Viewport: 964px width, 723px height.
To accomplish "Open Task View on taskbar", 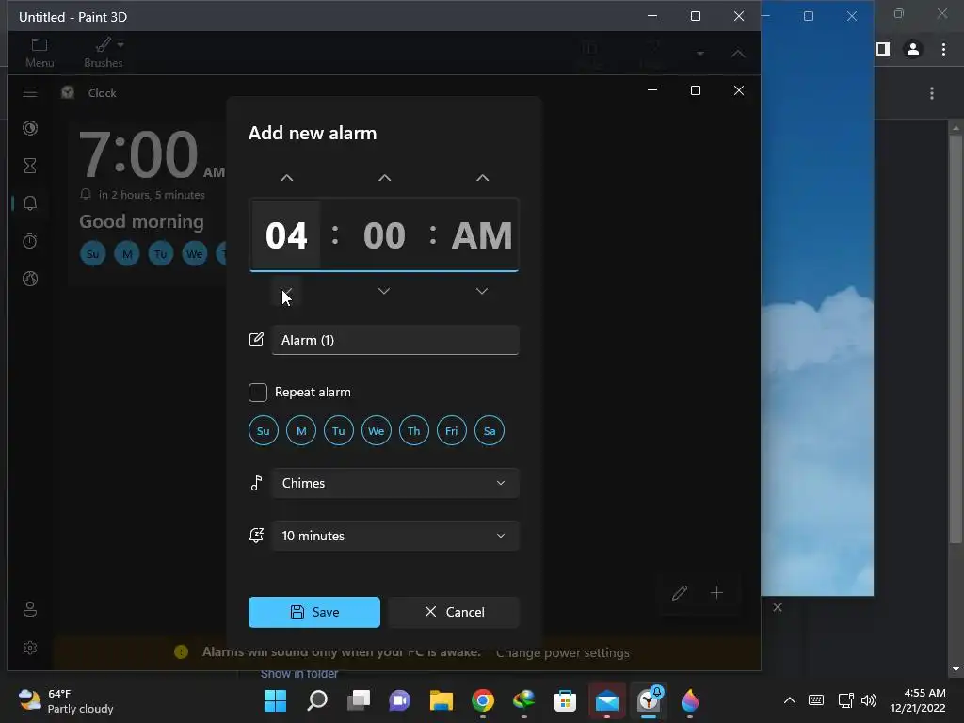I will point(359,700).
